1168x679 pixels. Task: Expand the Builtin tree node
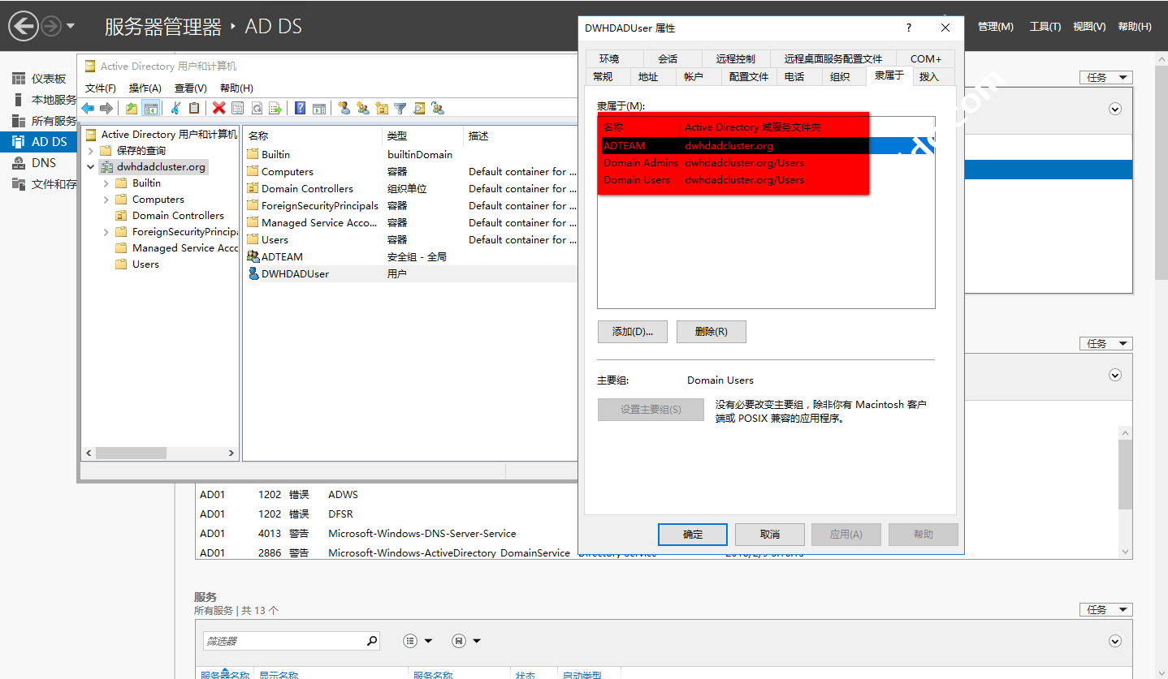coord(106,183)
